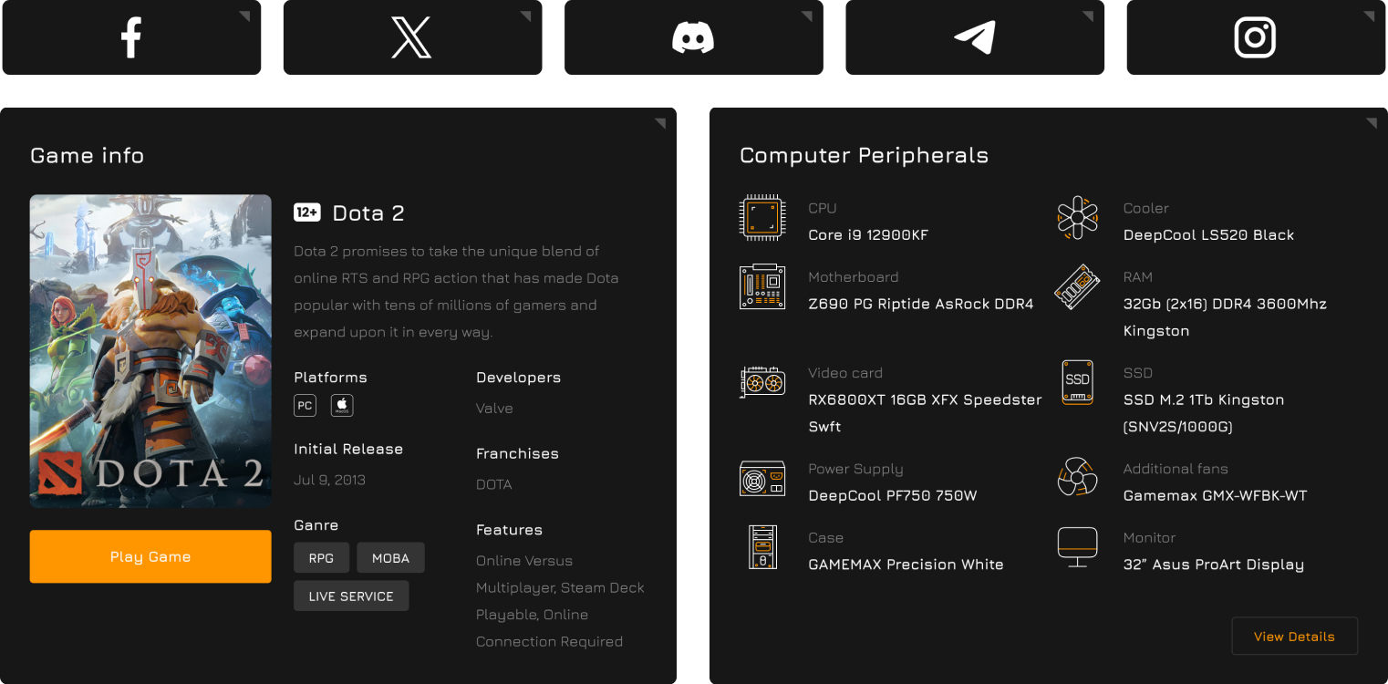
Task: Expand the Computer Peripherals panel corner arrow
Action: [x=1371, y=123]
